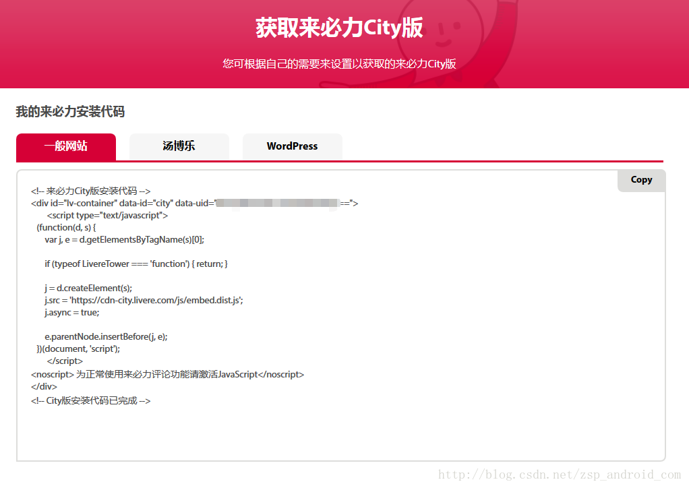Click the e.parentNode.insertBefore(j, e); line
This screenshot has width=689, height=488.
(x=106, y=337)
